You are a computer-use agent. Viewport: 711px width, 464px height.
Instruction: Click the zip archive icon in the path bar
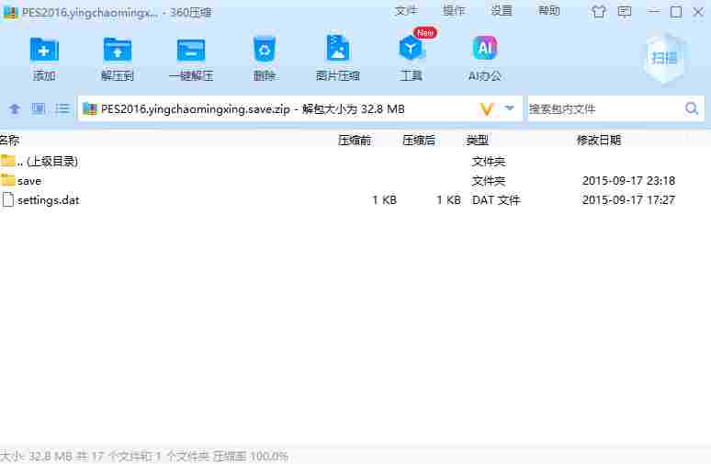[90, 108]
